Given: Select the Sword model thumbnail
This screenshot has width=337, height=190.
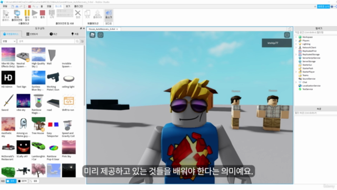Looking at the screenshot, I should click(8, 101).
